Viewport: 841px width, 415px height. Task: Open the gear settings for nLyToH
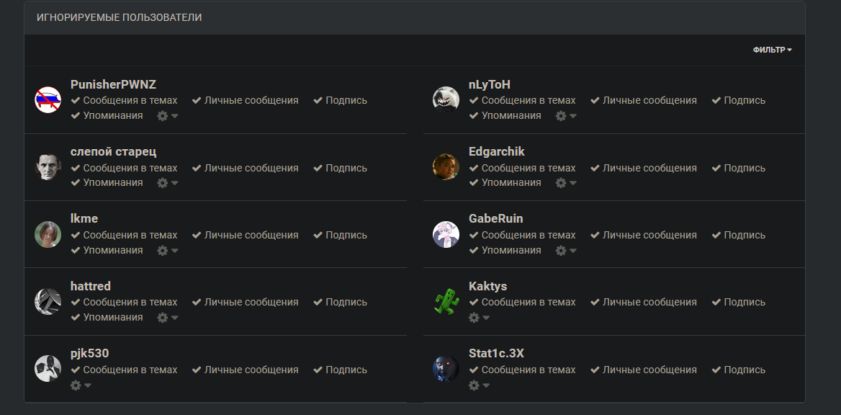pyautogui.click(x=565, y=116)
